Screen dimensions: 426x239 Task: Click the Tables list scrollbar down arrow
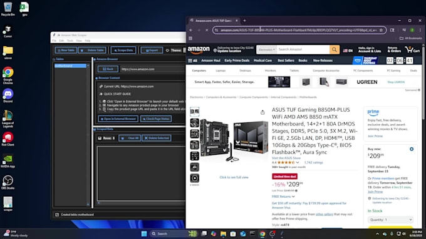[88, 204]
